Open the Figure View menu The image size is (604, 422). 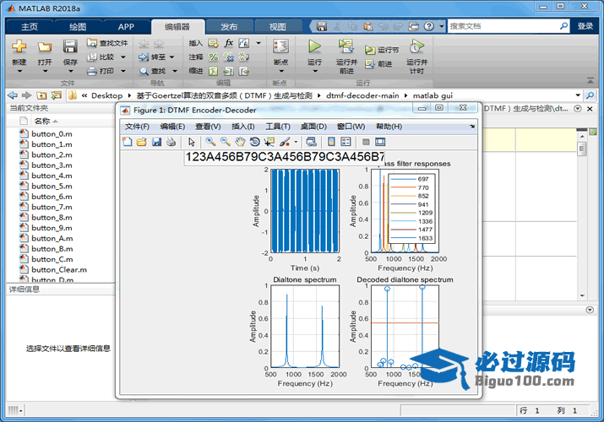coord(208,127)
